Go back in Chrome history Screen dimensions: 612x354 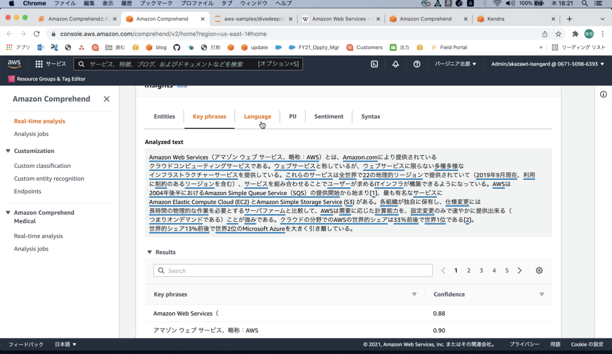[9, 34]
